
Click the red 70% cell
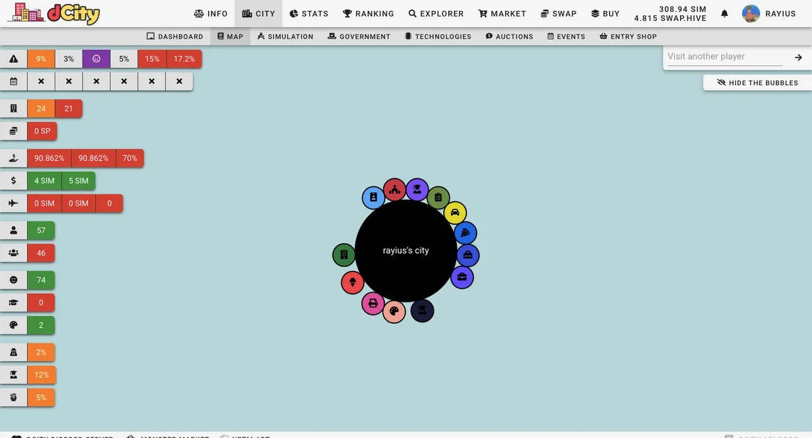pyautogui.click(x=130, y=158)
